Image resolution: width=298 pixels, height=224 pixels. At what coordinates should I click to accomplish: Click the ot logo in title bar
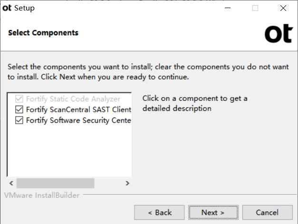pyautogui.click(x=7, y=8)
